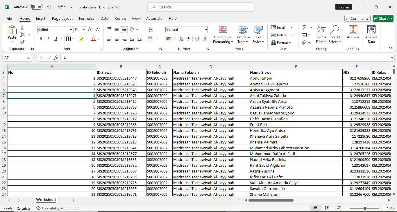Launch Analyze Data
The height and width of the screenshot is (212, 397).
(x=371, y=34)
